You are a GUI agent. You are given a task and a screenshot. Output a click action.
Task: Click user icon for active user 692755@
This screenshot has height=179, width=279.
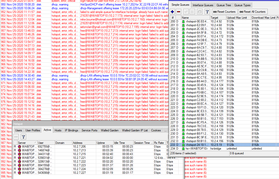[x=19, y=147]
